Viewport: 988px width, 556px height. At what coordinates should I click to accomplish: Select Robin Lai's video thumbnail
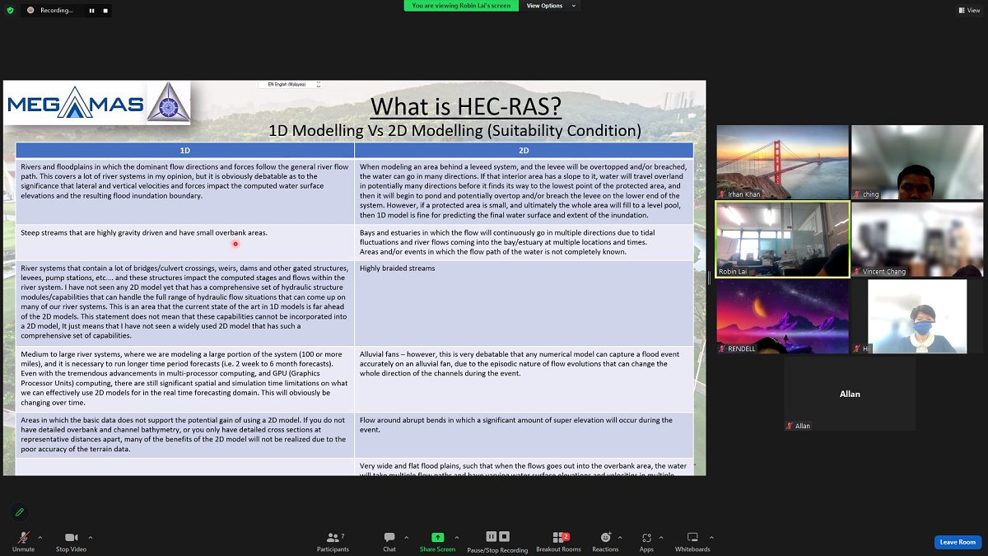pyautogui.click(x=782, y=240)
